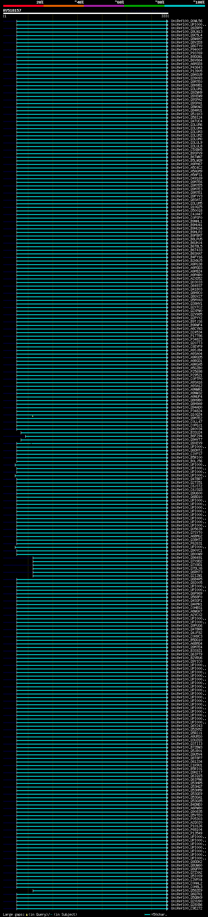
Task: Open label UniRef100_C6JST2
Action: pyautogui.click(x=187, y=486)
